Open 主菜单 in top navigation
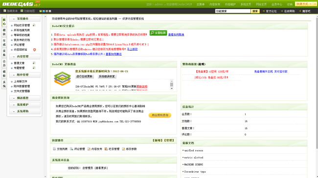The width and height of the screenshot is (318, 178). tap(201, 4)
